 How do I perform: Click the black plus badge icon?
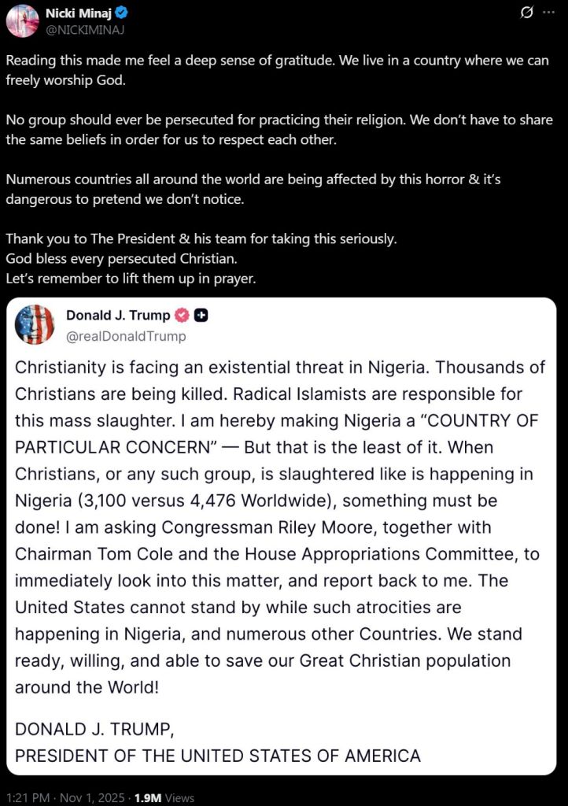click(x=201, y=316)
